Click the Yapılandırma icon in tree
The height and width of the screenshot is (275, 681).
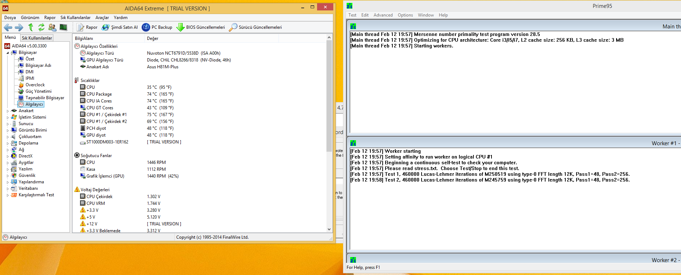coord(14,182)
